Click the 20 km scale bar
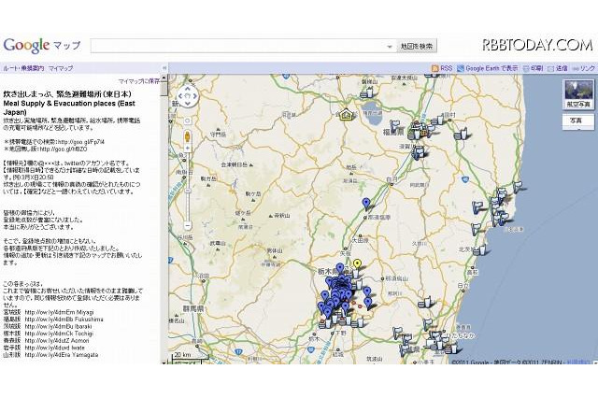Viewport: 598px width, 398px height. [x=191, y=356]
